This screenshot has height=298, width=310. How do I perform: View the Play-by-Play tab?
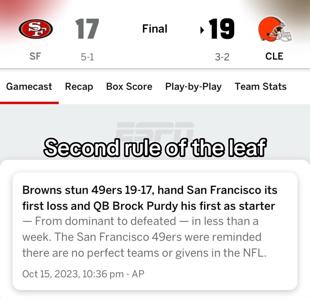tap(193, 87)
